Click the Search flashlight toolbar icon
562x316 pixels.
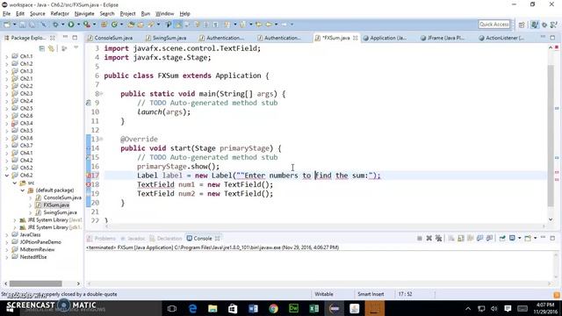[x=151, y=25]
